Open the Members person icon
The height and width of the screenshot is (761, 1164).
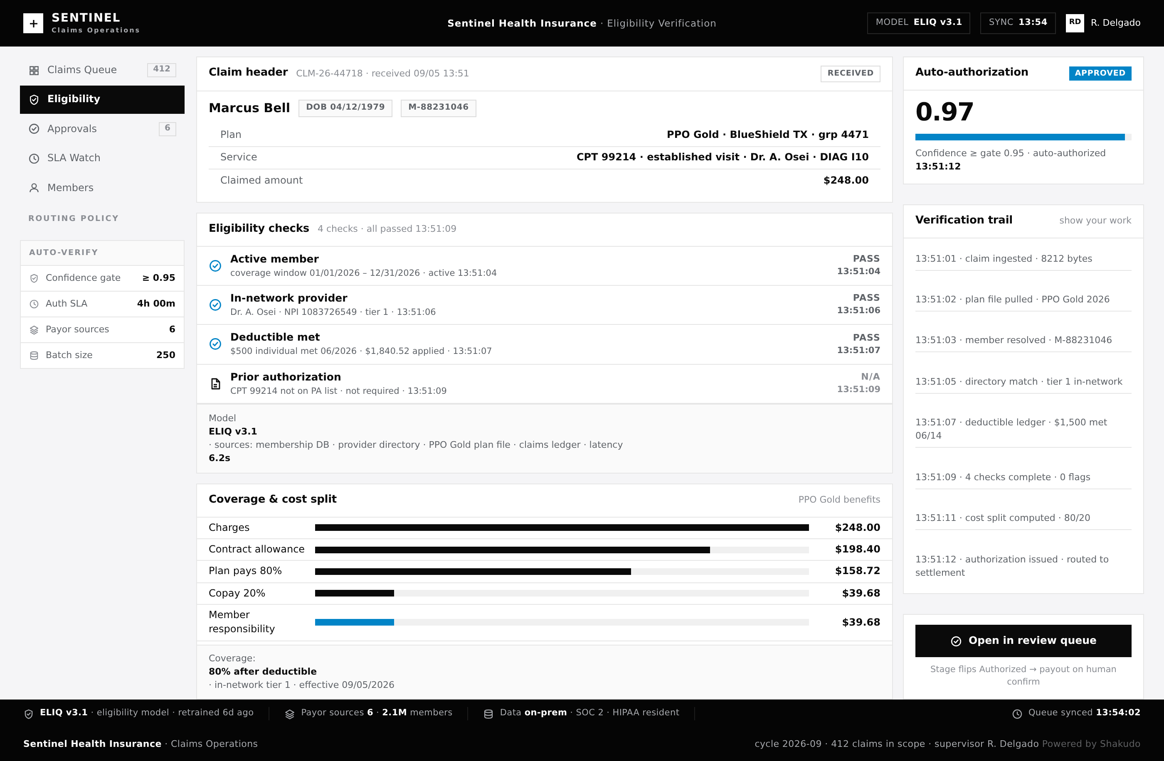click(34, 188)
